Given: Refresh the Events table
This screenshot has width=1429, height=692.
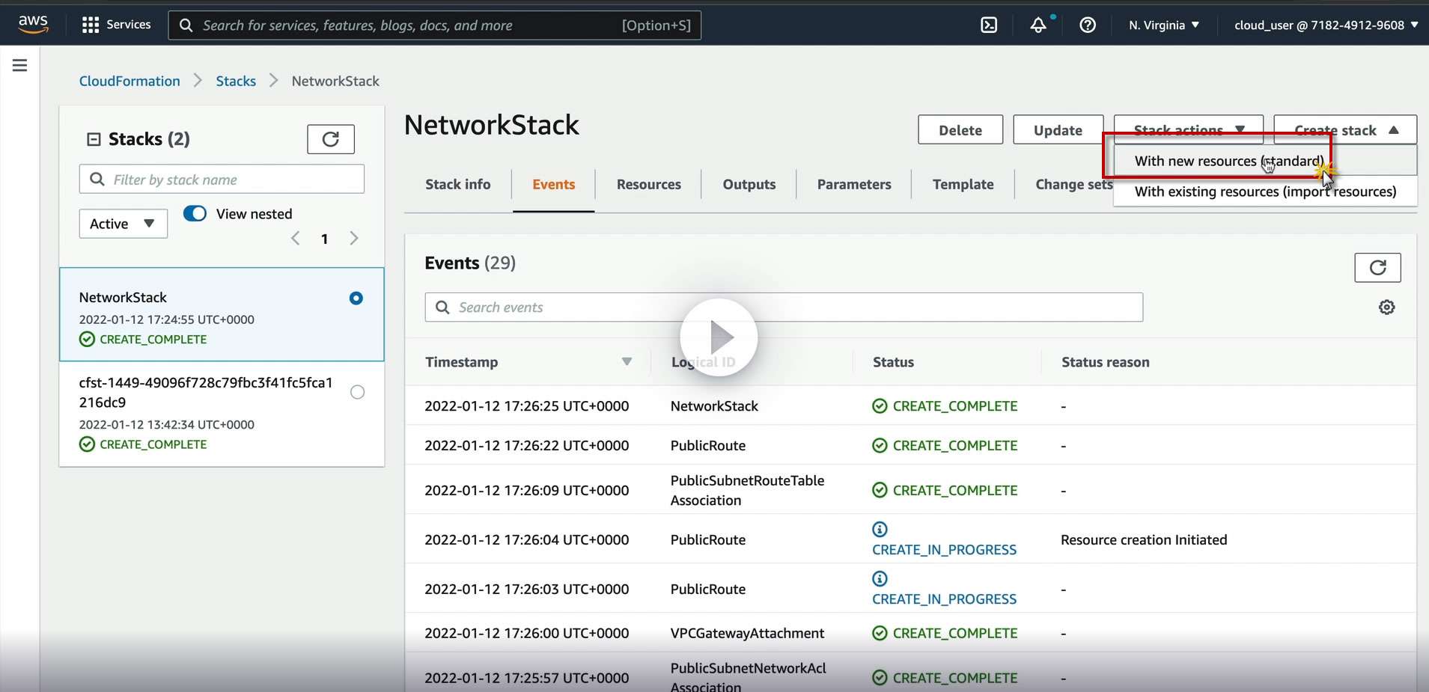Looking at the screenshot, I should [x=1377, y=268].
